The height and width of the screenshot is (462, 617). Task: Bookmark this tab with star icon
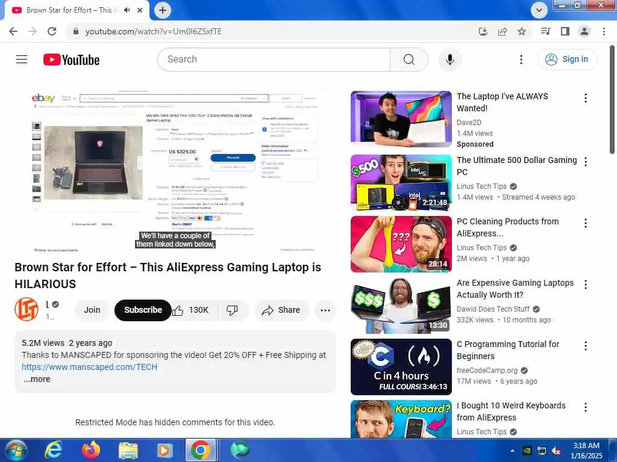(x=522, y=31)
